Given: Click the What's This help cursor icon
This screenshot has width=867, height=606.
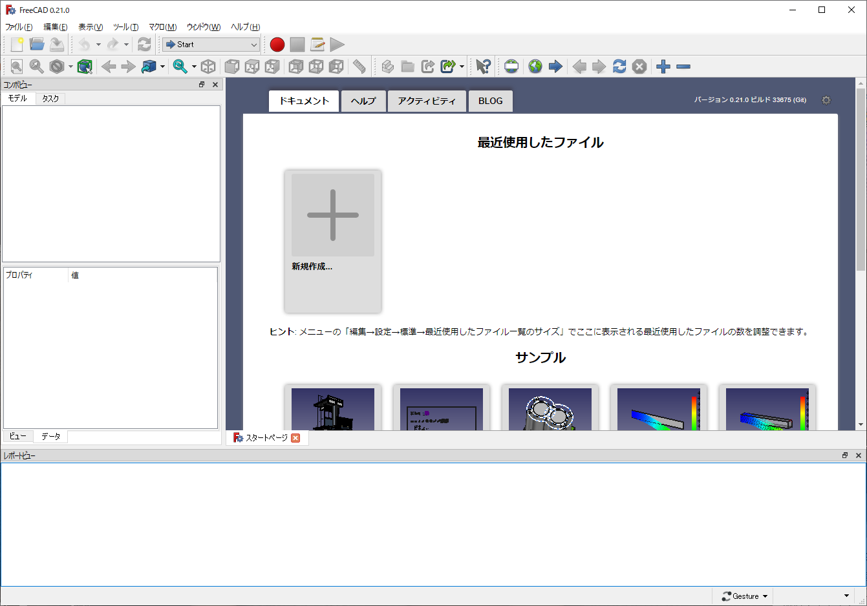Looking at the screenshot, I should 483,67.
